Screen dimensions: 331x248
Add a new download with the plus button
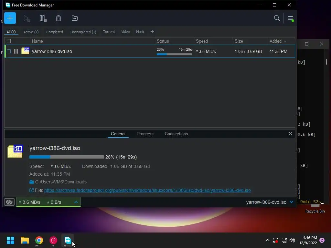(x=10, y=18)
